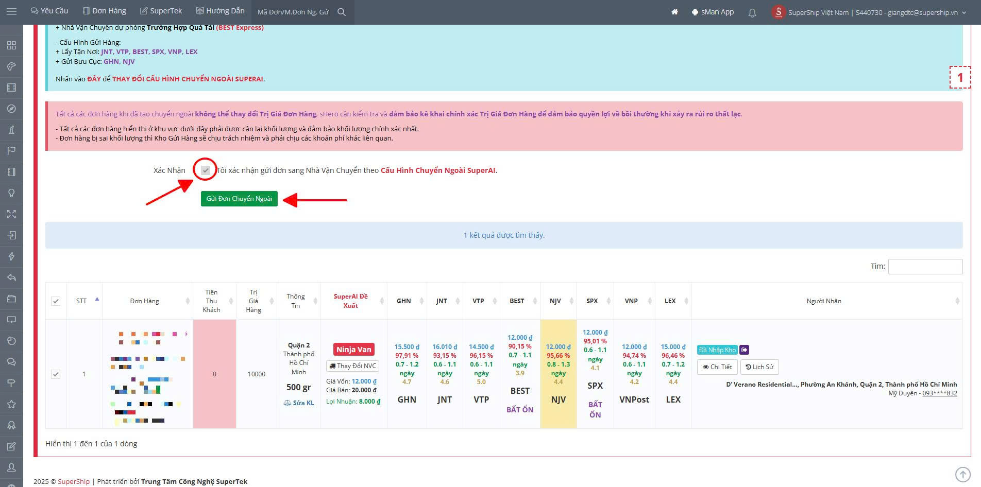
Task: Sort table by Đơn Hàng column
Action: (x=147, y=301)
